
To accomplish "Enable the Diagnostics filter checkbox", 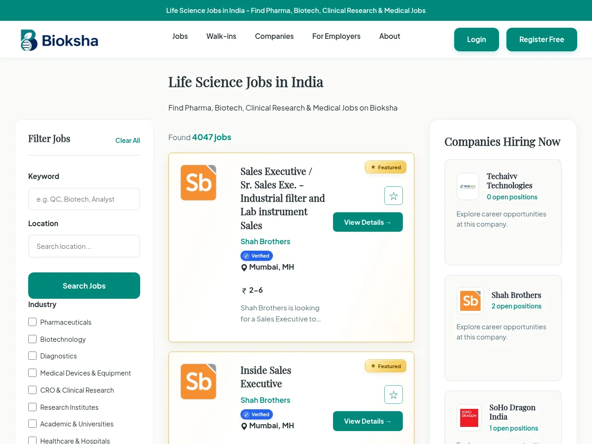I will 32,356.
